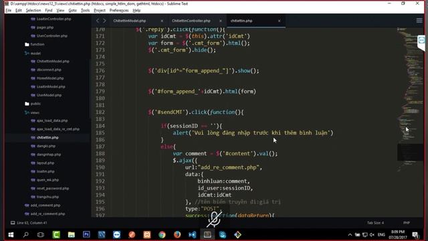Open the notification center icon
Viewport: 428px width, 241px height.
415,235
